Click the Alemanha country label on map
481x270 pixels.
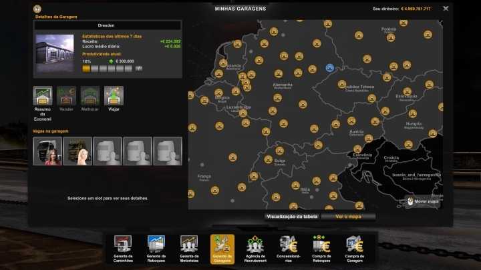coord(283,85)
